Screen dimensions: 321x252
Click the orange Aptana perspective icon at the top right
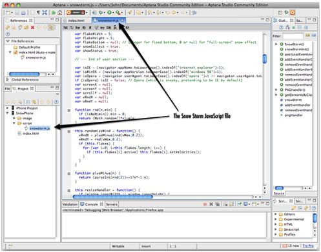[x=292, y=13]
